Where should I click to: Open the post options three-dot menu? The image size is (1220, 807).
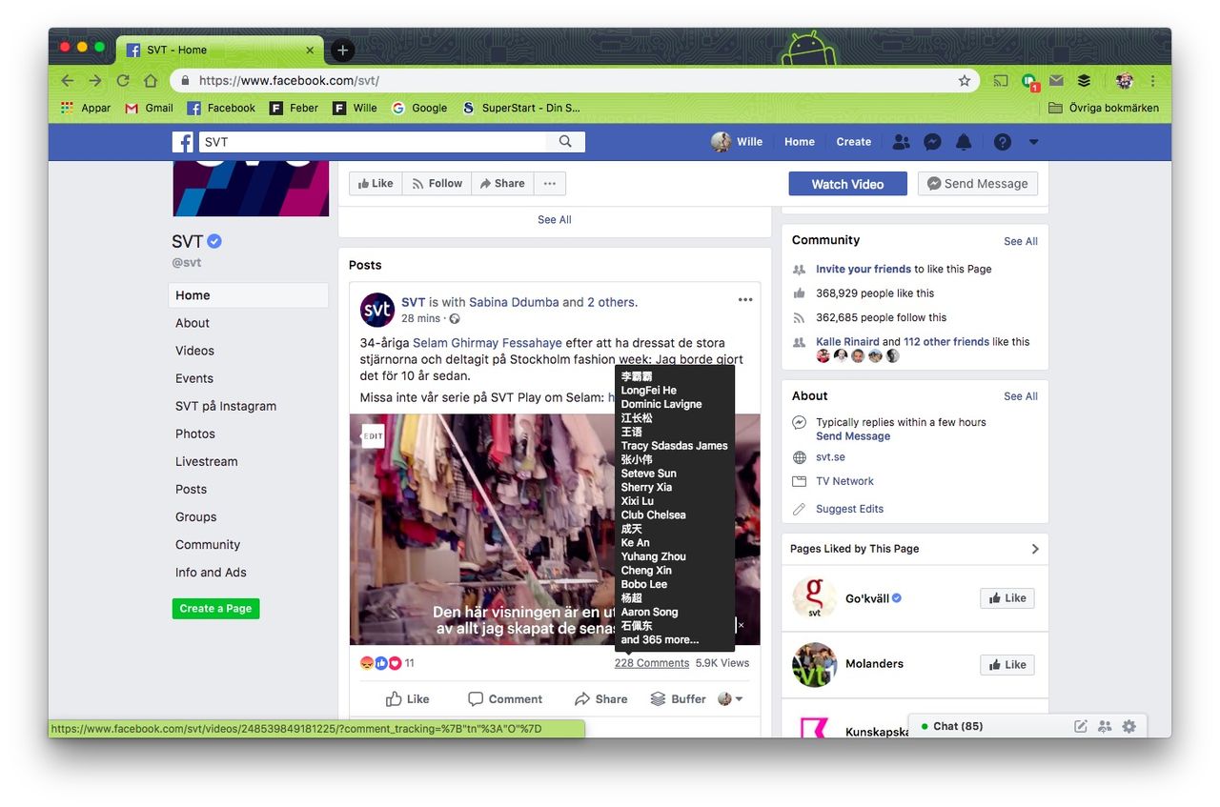pyautogui.click(x=745, y=300)
